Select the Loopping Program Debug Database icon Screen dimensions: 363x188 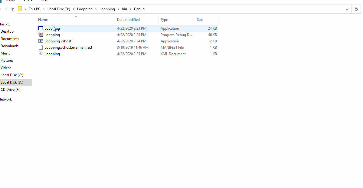(41, 35)
